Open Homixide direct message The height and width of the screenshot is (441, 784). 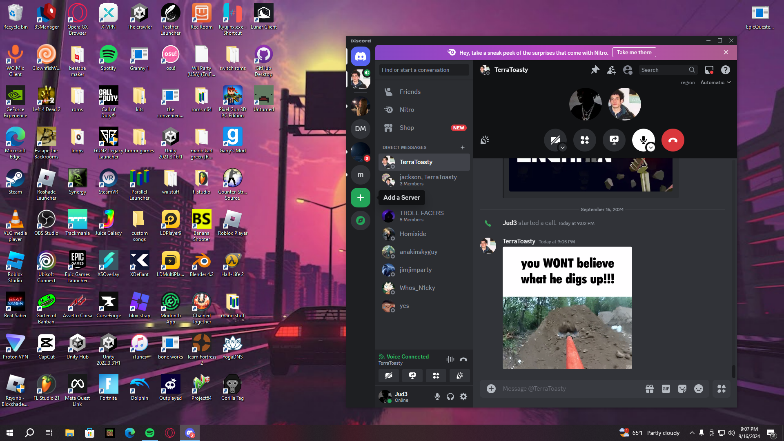point(424,234)
